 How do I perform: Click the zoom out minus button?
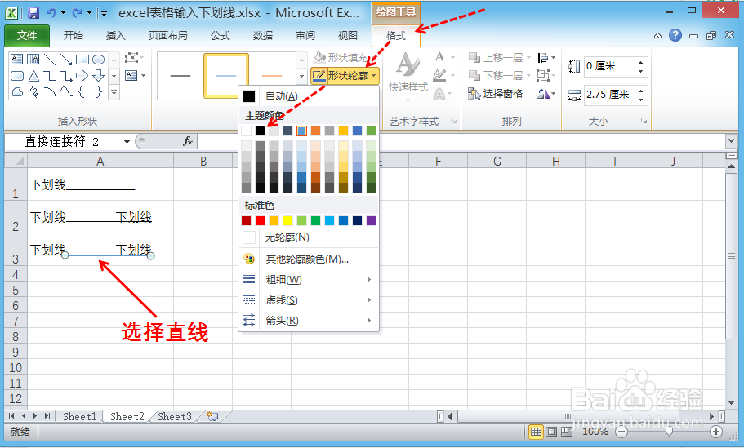[621, 432]
